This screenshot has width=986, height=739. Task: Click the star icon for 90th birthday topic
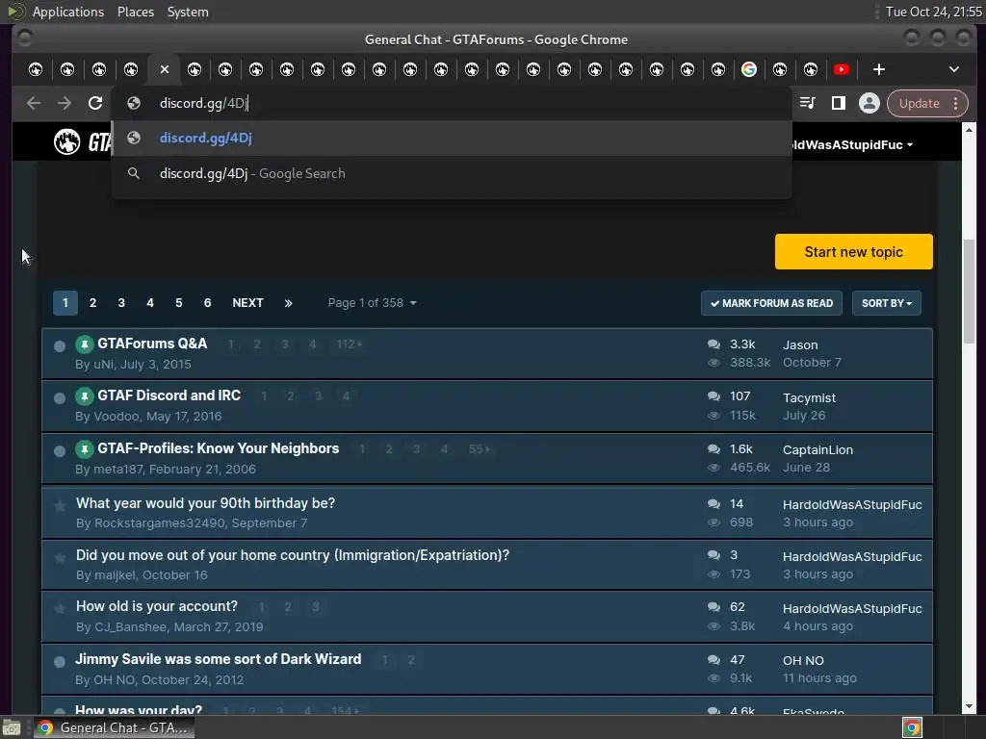click(x=60, y=506)
